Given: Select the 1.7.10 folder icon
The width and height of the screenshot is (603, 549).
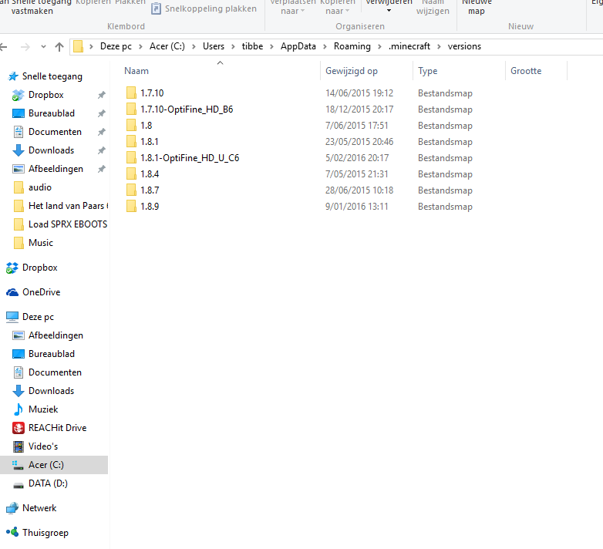Looking at the screenshot, I should tap(131, 93).
